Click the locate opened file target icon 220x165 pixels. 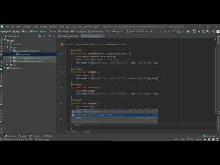39,36
